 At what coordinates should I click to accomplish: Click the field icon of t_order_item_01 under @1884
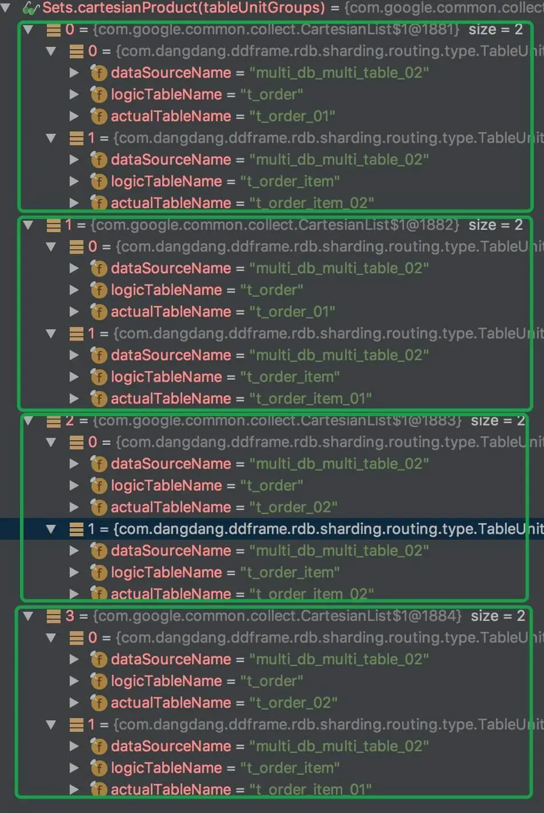click(99, 790)
